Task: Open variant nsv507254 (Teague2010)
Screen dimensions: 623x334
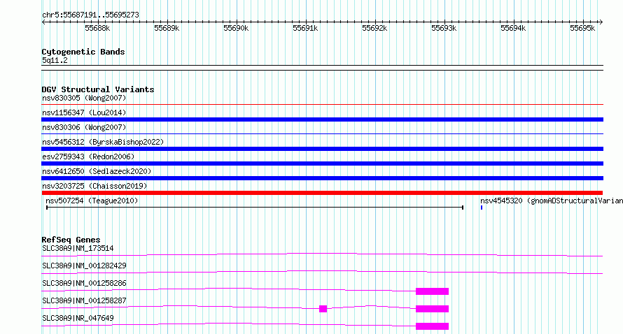Action: click(92, 201)
